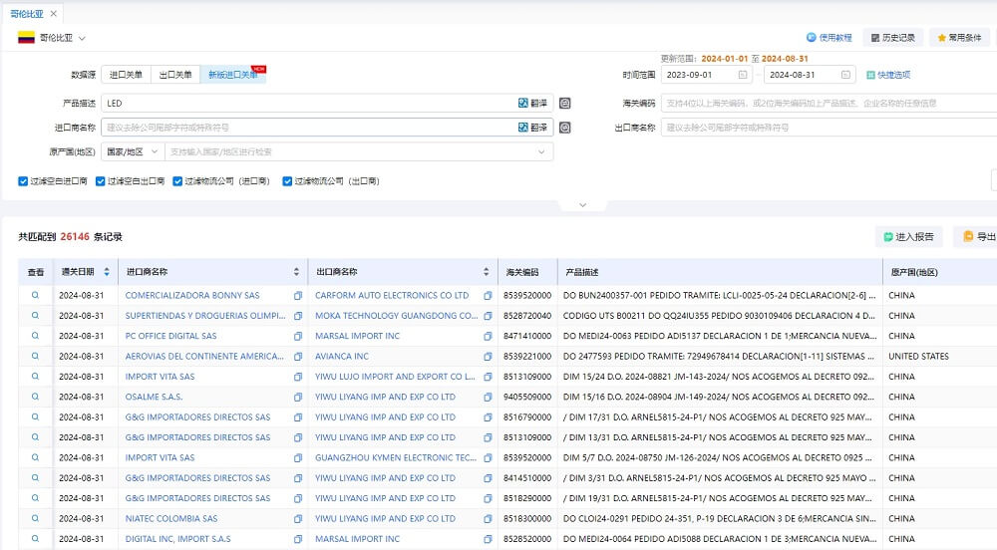Focus 产品描述 input containing LED
The width and height of the screenshot is (997, 550).
coord(309,103)
